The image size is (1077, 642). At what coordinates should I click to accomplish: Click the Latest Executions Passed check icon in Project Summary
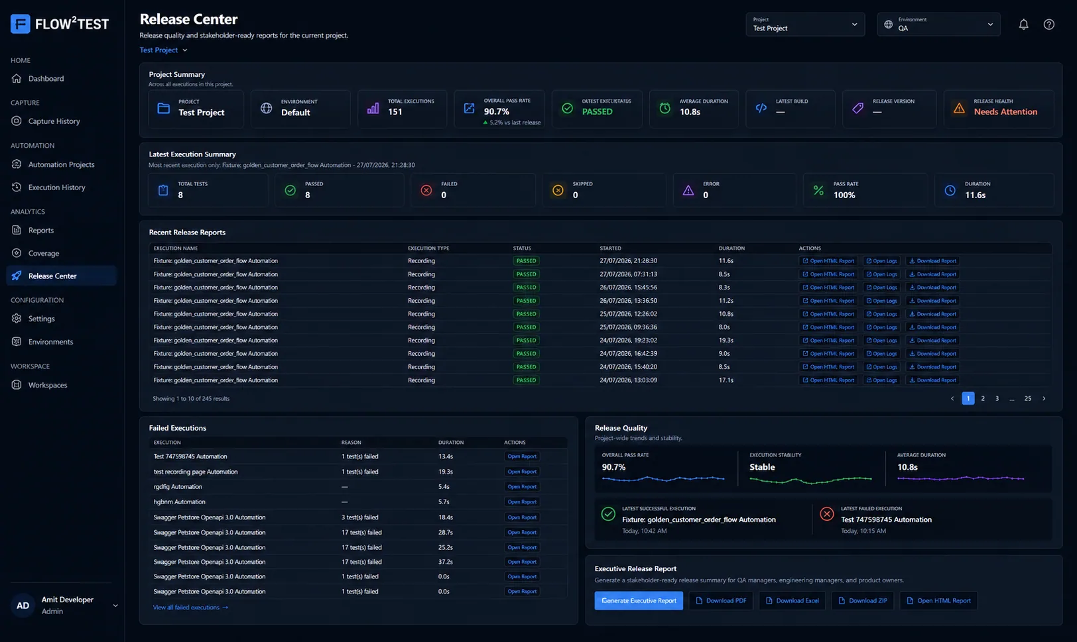[x=567, y=108]
